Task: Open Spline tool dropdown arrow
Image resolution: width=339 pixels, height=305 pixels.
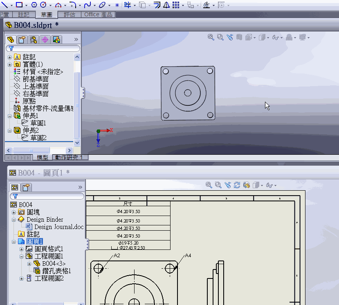Action: click(x=94, y=5)
